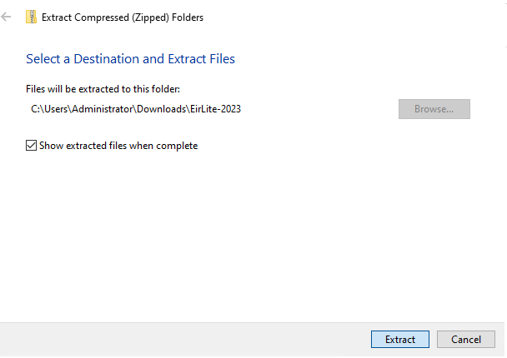Click the 'Select a Destination and Extract Files' heading
Image resolution: width=507 pixels, height=358 pixels.
[130, 59]
